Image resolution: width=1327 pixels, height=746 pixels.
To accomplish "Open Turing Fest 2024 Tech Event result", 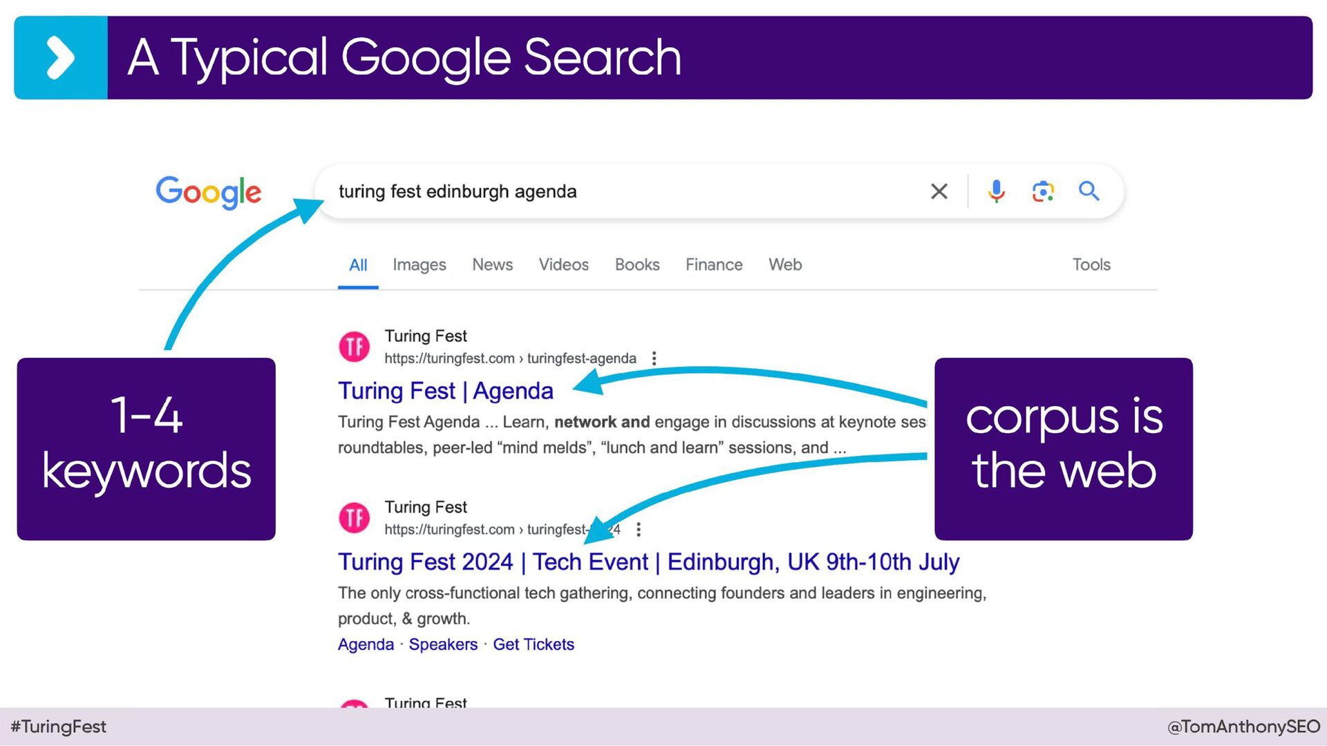I will (x=648, y=562).
